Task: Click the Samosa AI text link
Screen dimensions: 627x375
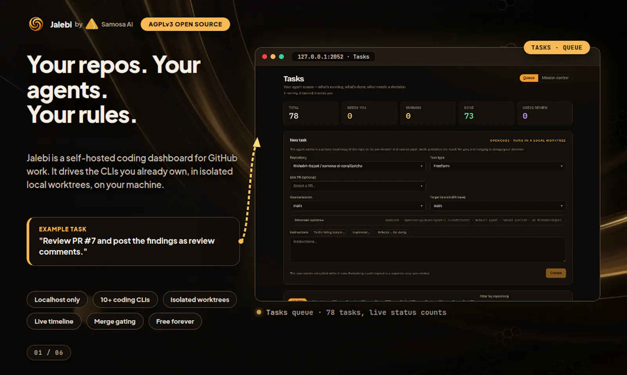Action: pyautogui.click(x=117, y=24)
